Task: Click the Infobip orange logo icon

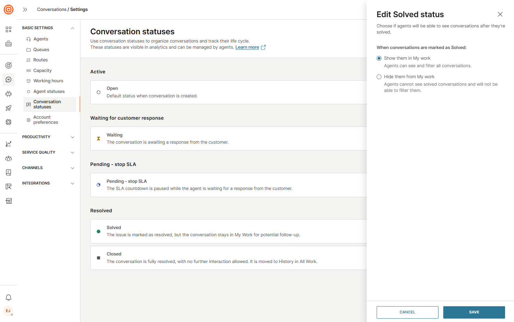Action: (9, 10)
